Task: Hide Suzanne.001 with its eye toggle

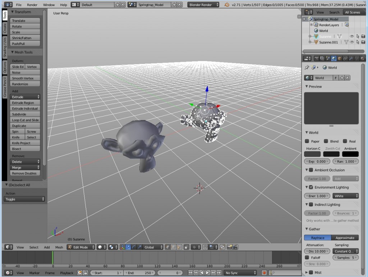Action: coord(351,42)
